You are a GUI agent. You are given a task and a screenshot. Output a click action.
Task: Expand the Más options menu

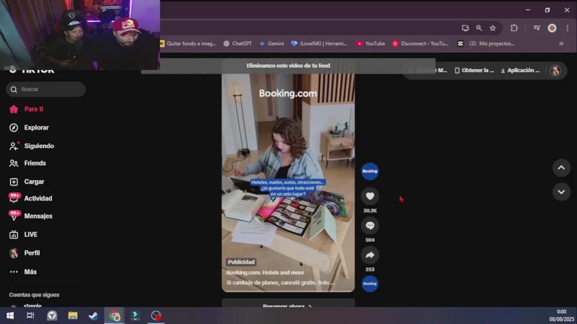tap(23, 272)
